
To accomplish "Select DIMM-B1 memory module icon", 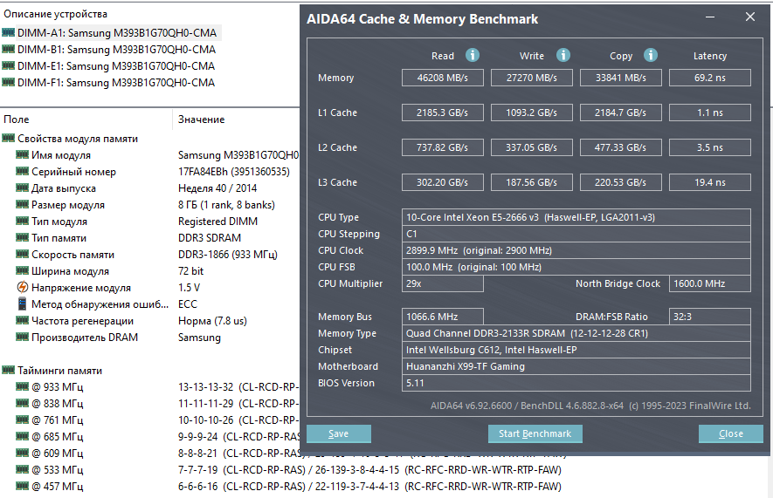I will (9, 49).
